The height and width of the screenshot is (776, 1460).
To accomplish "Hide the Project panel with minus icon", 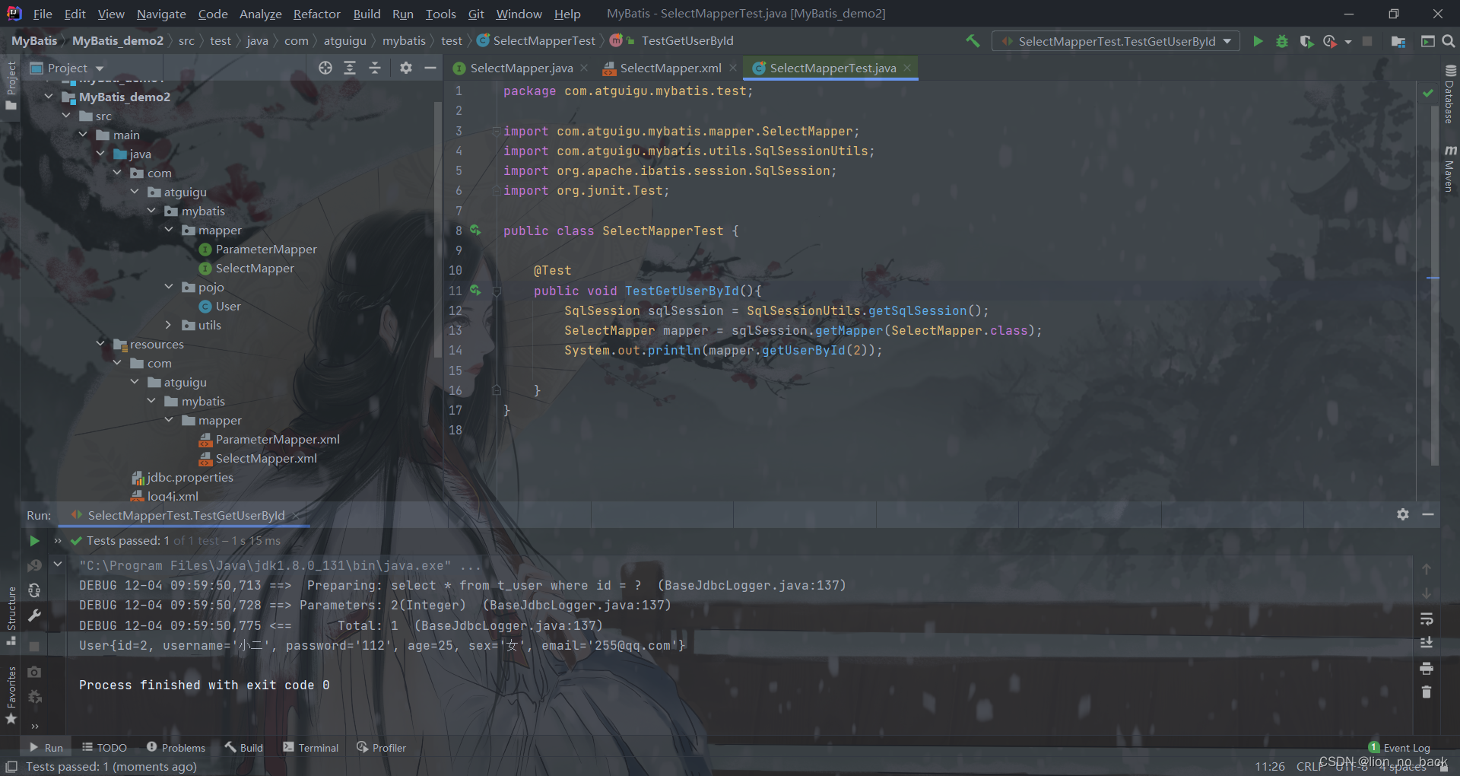I will (x=430, y=68).
